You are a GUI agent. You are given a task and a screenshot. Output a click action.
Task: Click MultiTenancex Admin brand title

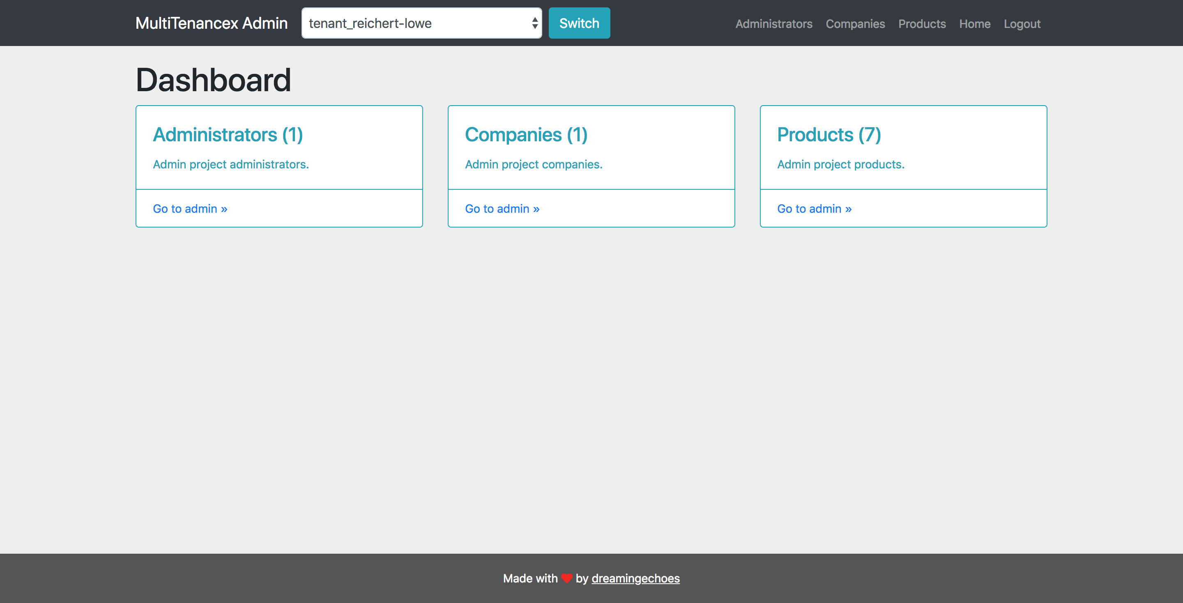click(211, 23)
